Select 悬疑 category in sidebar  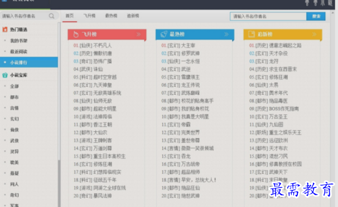pyautogui.click(x=15, y=173)
